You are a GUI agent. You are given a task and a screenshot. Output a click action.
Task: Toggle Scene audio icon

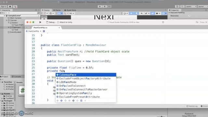(142, 13)
